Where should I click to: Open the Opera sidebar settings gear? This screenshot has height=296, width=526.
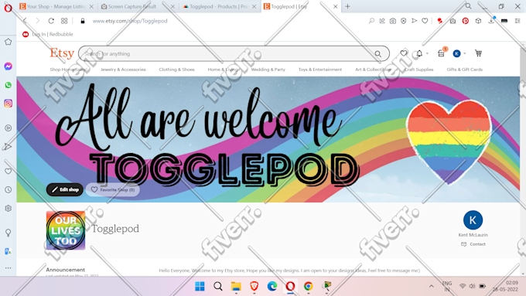coord(8,209)
